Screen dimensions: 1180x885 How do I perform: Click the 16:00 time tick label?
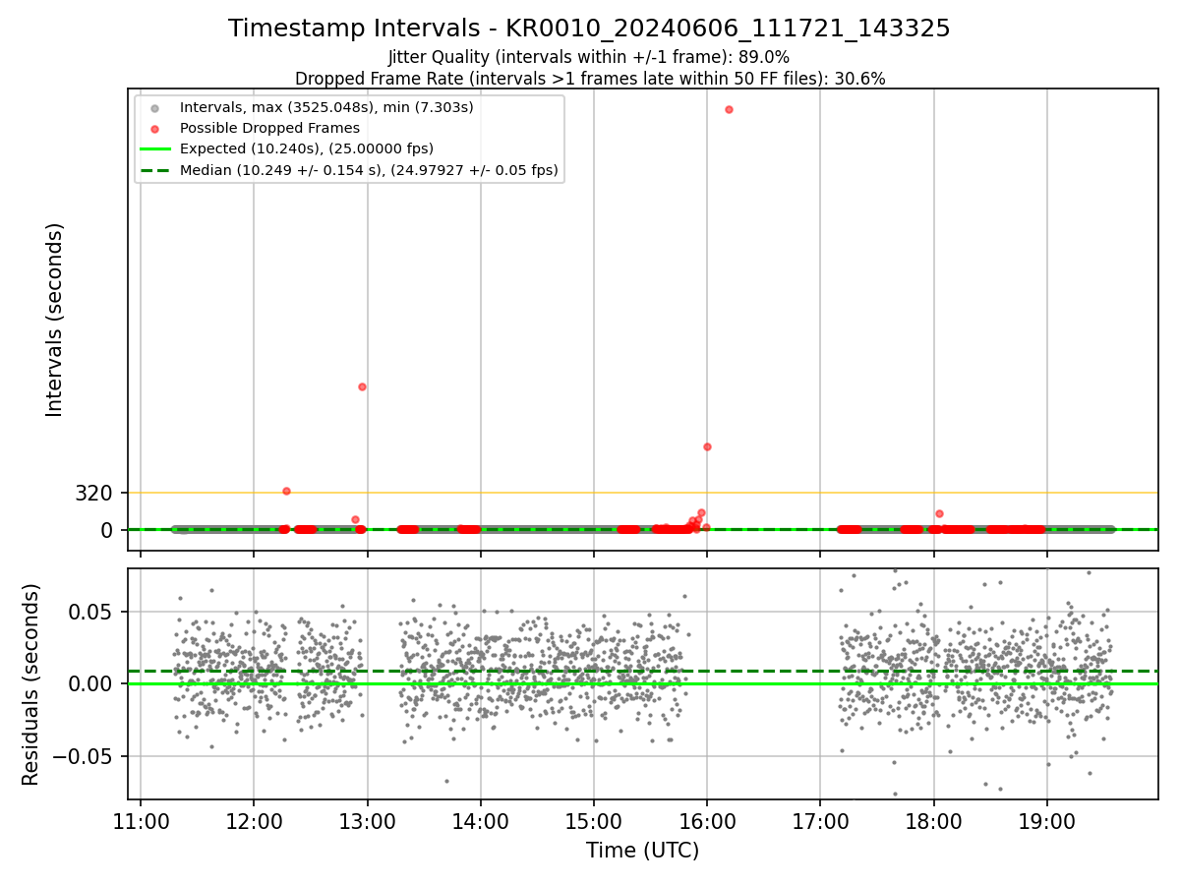(707, 820)
